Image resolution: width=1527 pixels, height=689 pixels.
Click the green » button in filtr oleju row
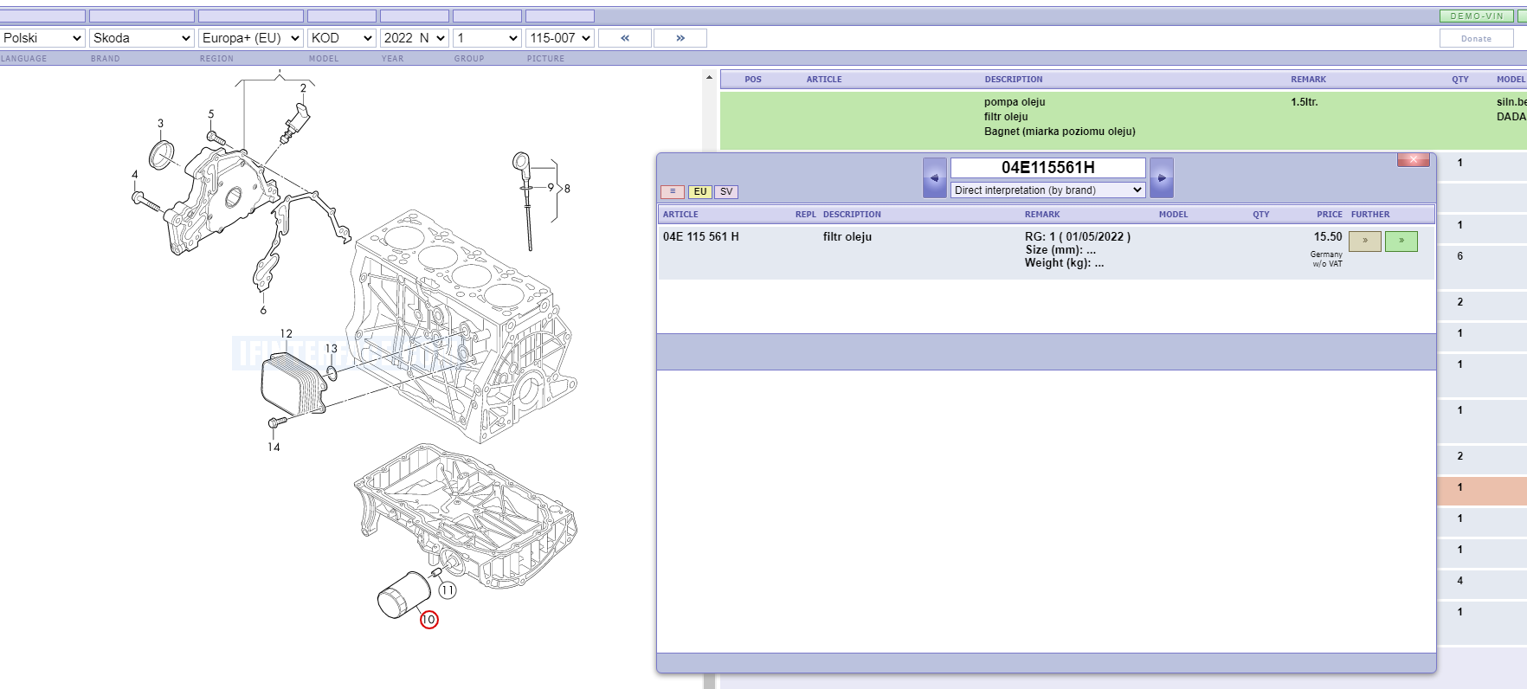pos(1401,241)
